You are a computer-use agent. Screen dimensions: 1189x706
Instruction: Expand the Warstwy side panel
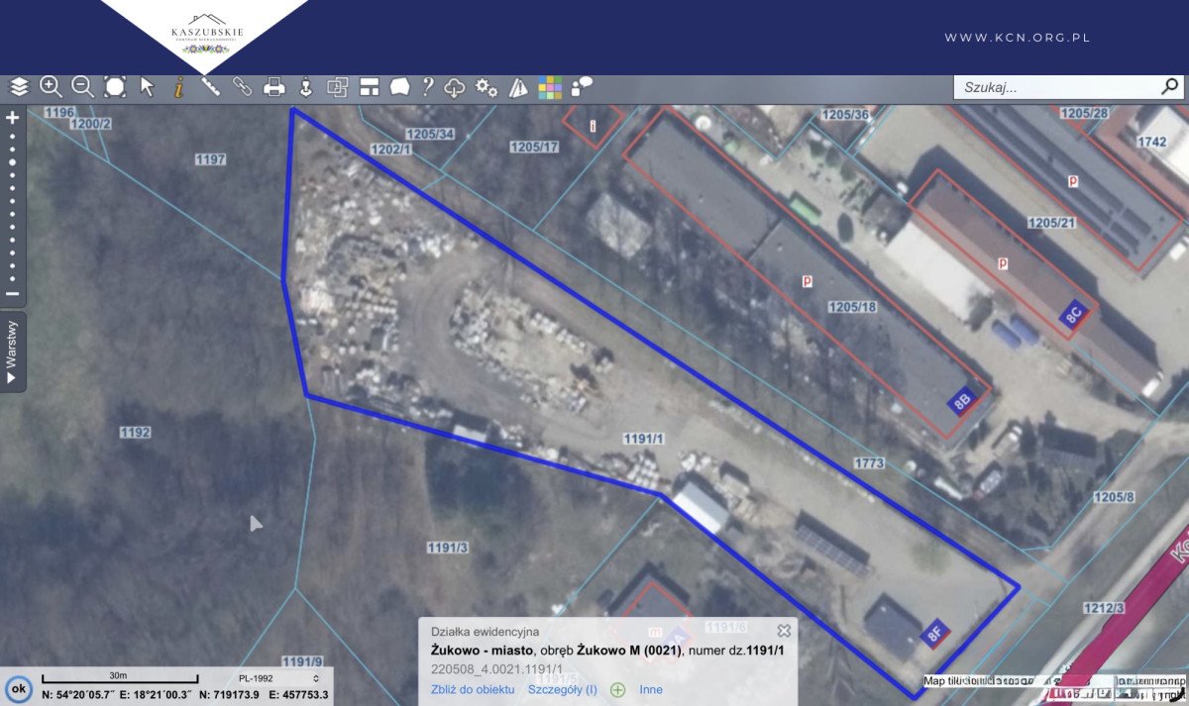click(13, 353)
